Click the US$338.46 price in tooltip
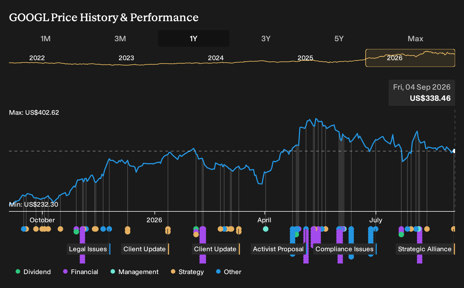 pos(430,98)
